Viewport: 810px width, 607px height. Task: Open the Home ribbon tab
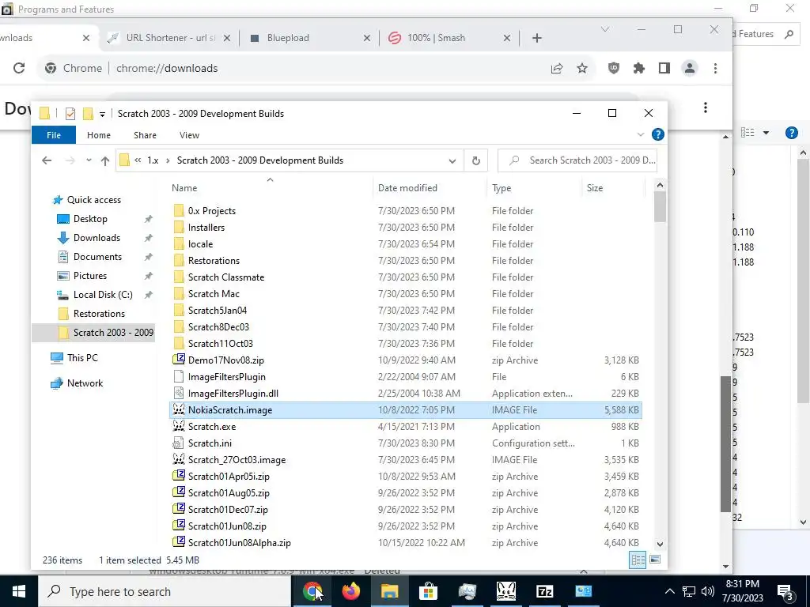[99, 134]
